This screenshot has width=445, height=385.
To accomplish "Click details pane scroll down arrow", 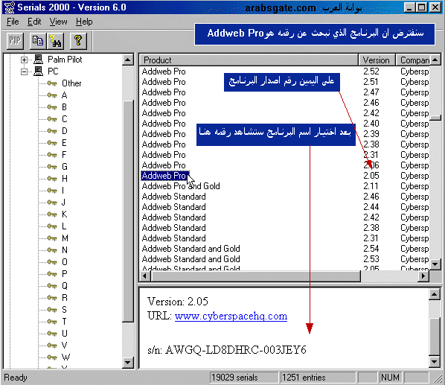I will [435, 362].
